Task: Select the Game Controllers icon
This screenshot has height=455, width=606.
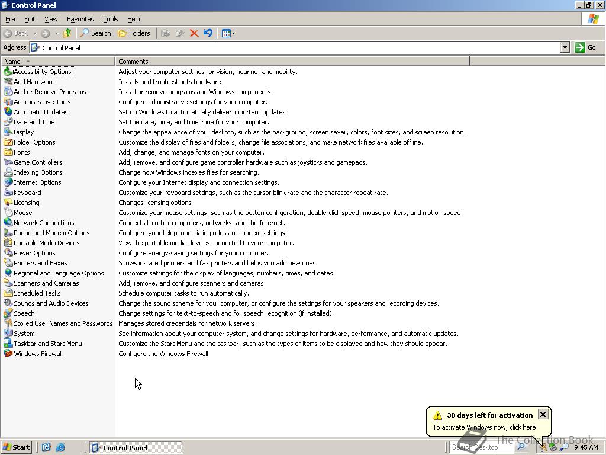Action: [x=8, y=162]
